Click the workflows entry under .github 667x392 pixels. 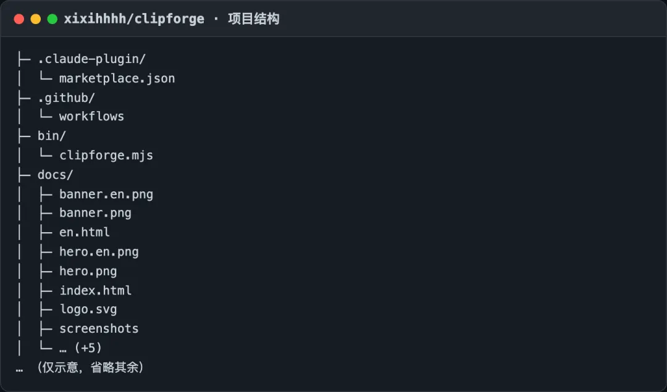click(x=91, y=117)
